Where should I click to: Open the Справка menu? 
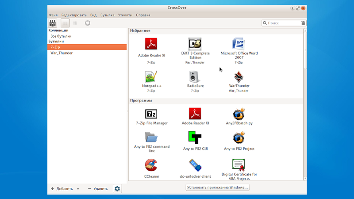coord(143,15)
